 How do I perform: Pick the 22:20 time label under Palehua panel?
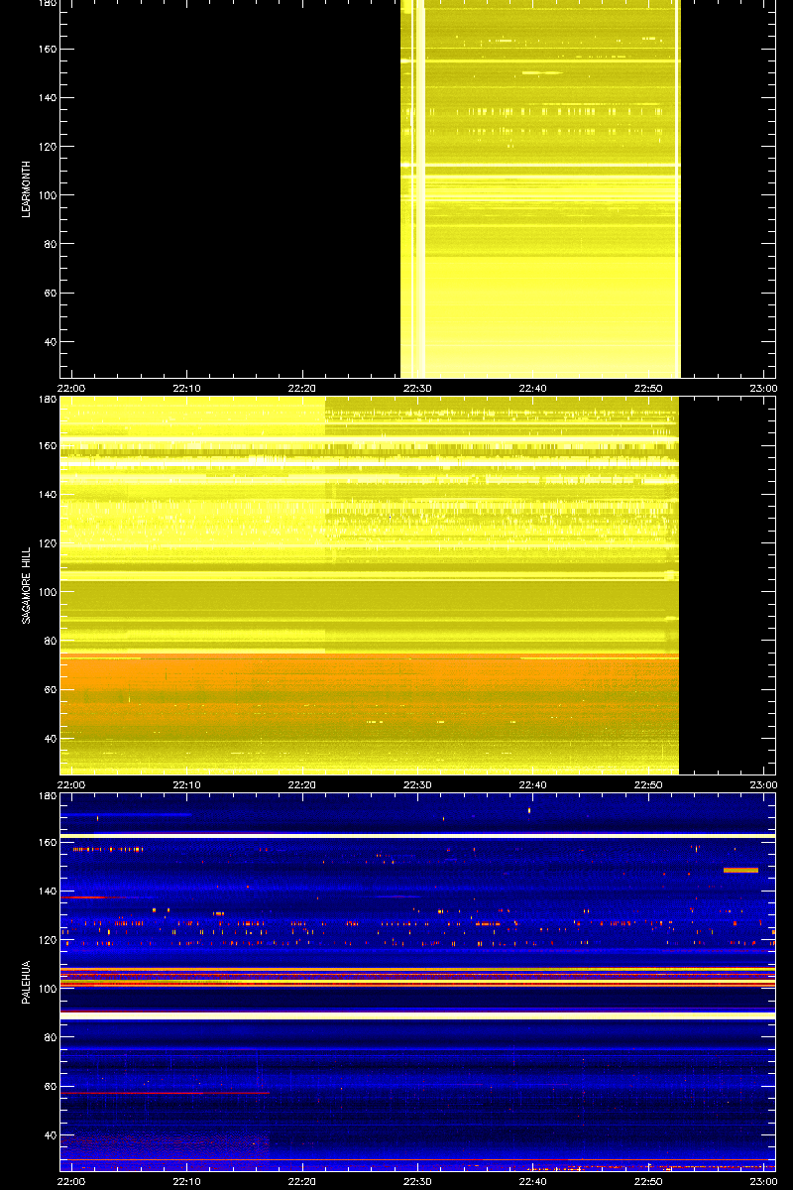click(x=302, y=1182)
